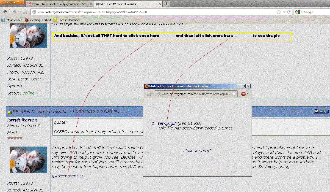Expand the Adblock Plus dropdown arrow in popup
This screenshot has height=192, width=330.
pyautogui.click(x=248, y=94)
